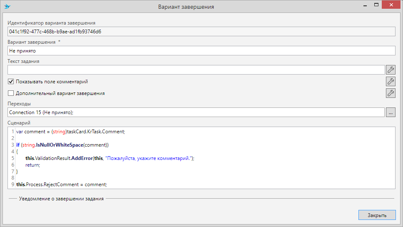The width and height of the screenshot is (403, 227).
Task: Maximize the Вариант завершения window
Action: click(x=376, y=6)
